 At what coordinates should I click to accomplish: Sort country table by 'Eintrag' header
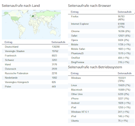(8, 42)
